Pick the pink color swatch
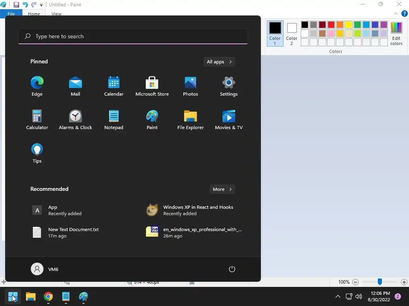Image resolution: width=409 pixels, height=306 pixels. tap(331, 33)
